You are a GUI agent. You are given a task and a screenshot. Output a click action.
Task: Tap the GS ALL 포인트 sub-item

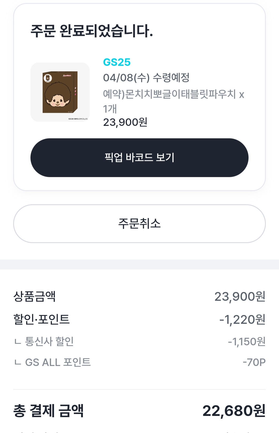click(58, 362)
